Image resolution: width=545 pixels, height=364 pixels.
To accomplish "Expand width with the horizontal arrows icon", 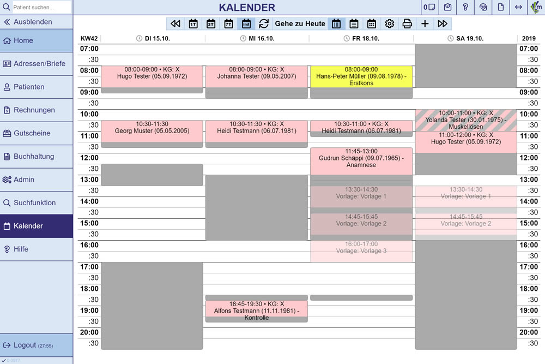I will tap(518, 7).
